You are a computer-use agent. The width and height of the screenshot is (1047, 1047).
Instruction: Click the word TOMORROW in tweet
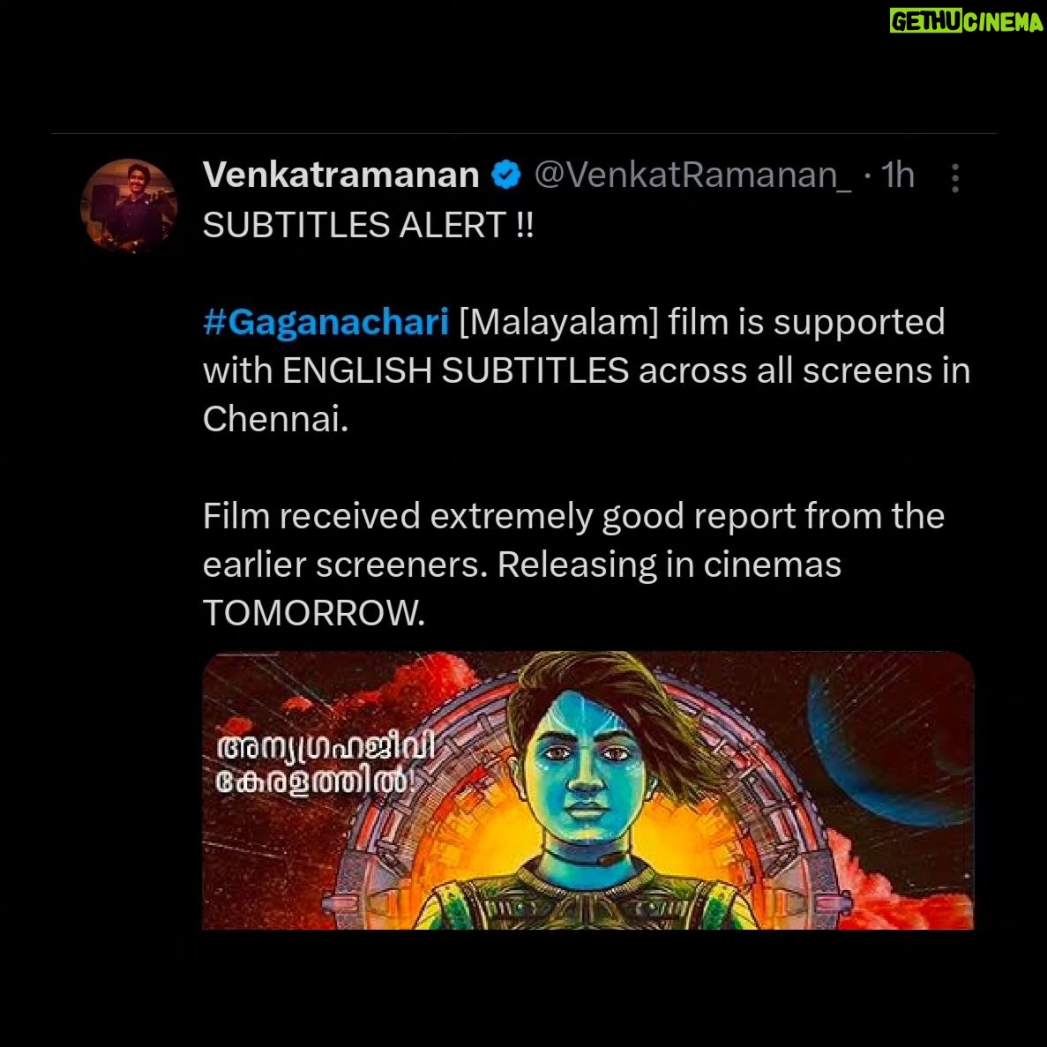point(313,613)
